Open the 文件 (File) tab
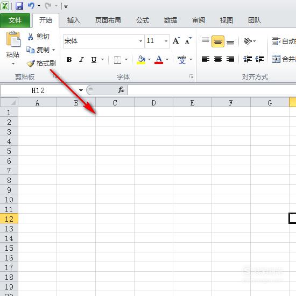The width and height of the screenshot is (296, 296). [15, 20]
